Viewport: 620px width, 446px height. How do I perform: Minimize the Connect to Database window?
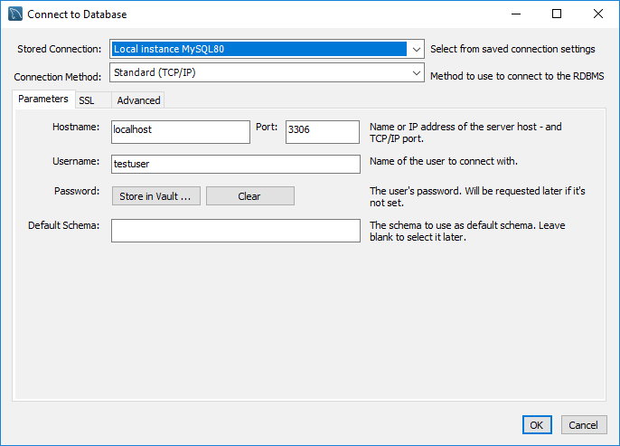[x=515, y=14]
